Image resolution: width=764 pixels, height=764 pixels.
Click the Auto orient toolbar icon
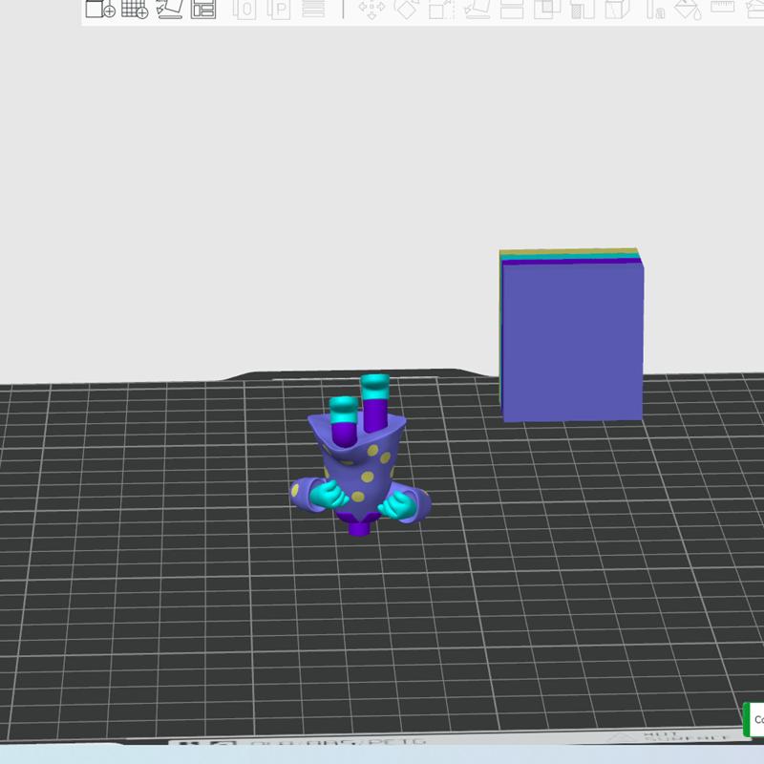pyautogui.click(x=170, y=9)
